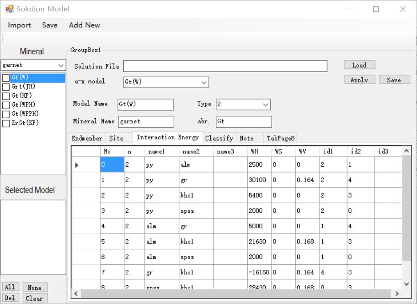The image size is (417, 304).
Task: Click the Apply button
Action: click(359, 80)
